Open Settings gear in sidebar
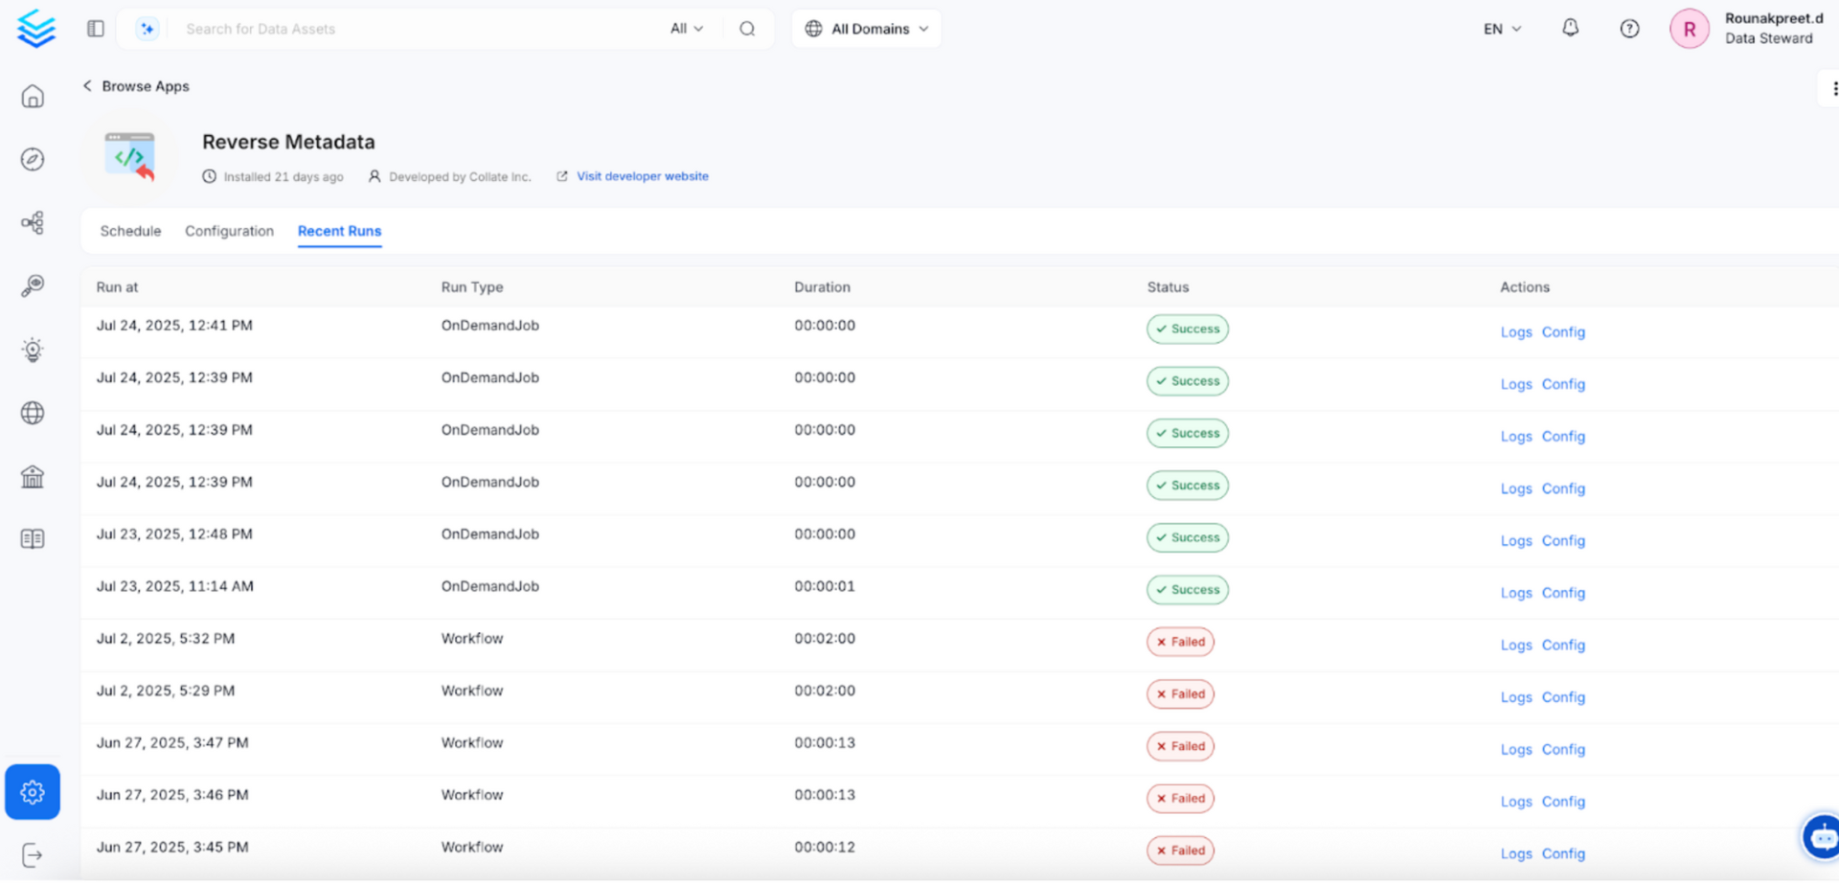 click(x=33, y=792)
